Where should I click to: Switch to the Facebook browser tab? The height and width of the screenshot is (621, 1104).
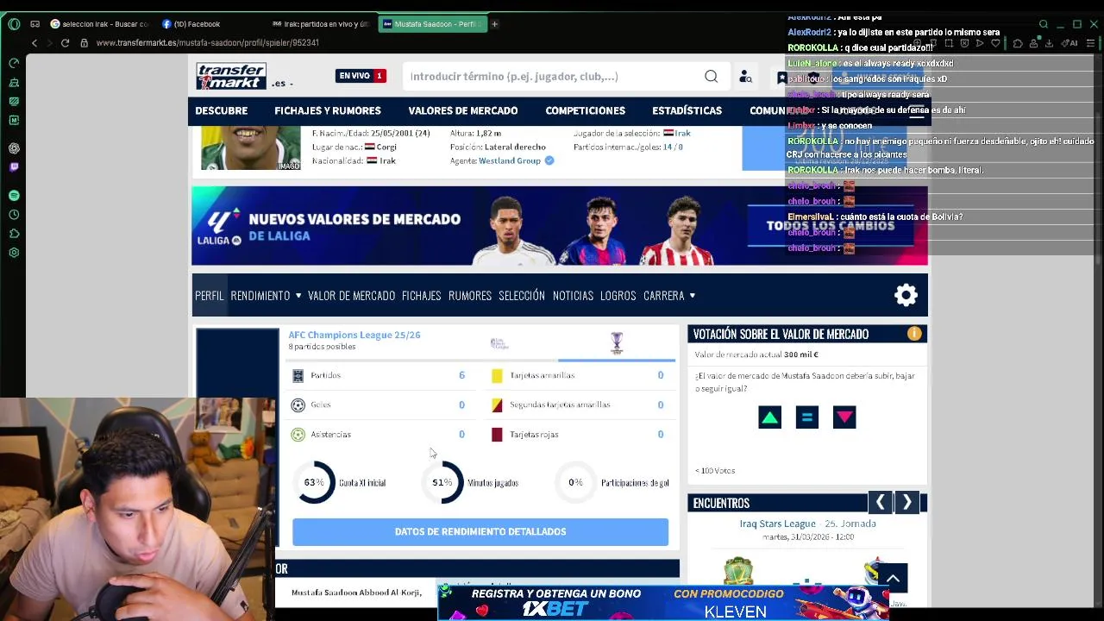[191, 24]
